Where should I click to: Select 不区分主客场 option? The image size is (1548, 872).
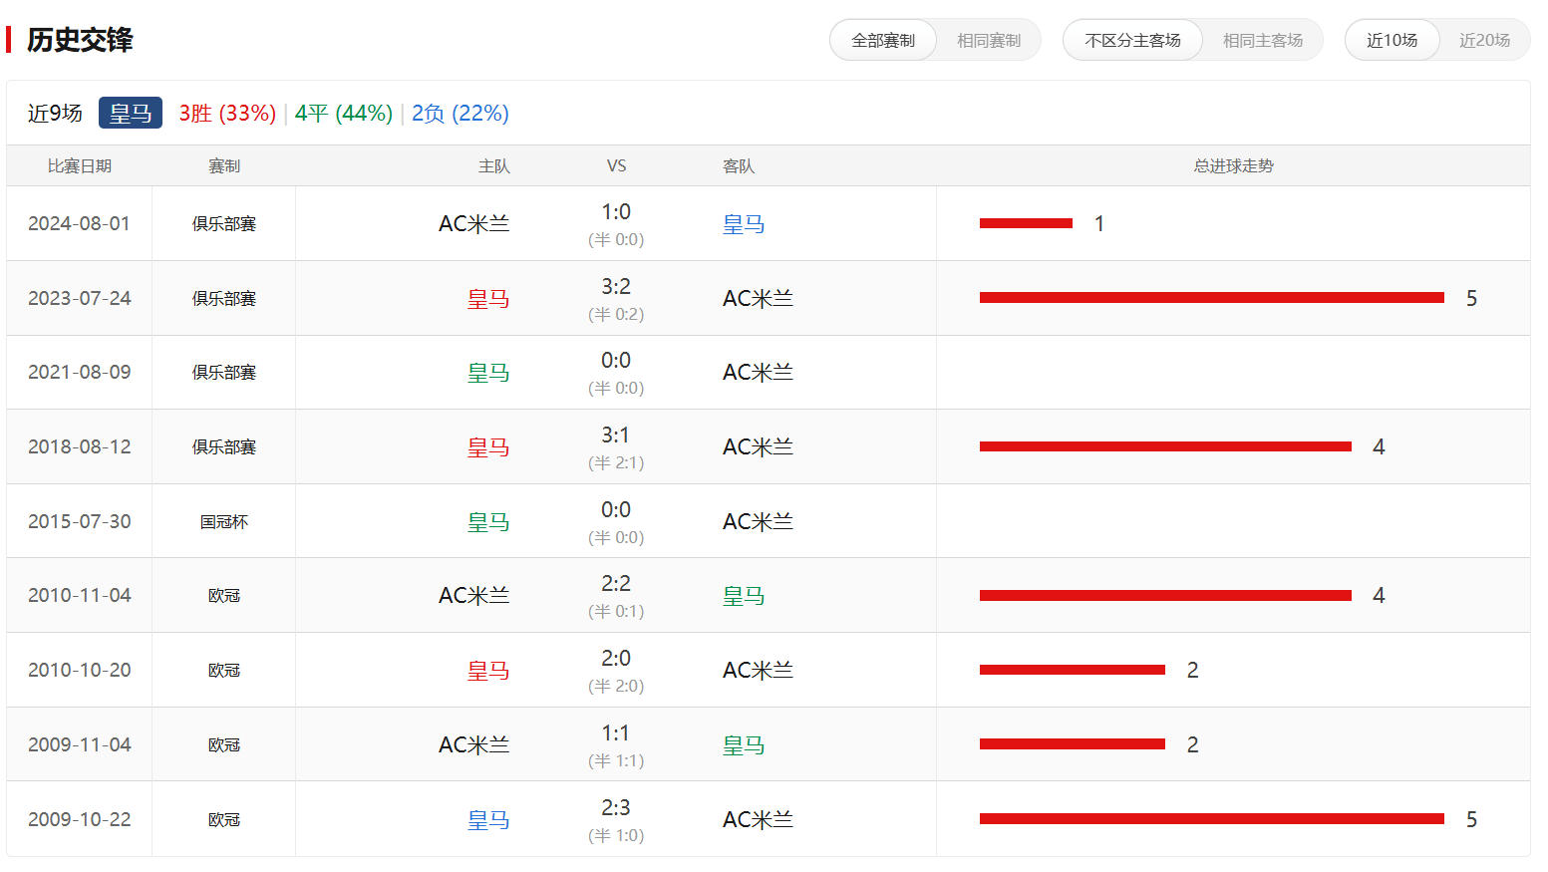1132,40
